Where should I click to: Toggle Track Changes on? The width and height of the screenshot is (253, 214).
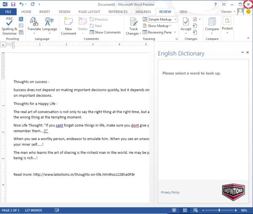coord(133,23)
